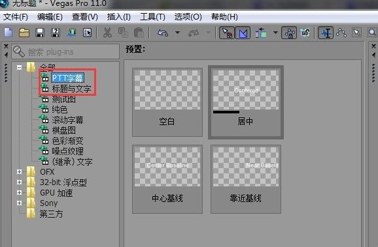Open the 编辑(E) menu
The height and width of the screenshot is (247, 378).
50,17
